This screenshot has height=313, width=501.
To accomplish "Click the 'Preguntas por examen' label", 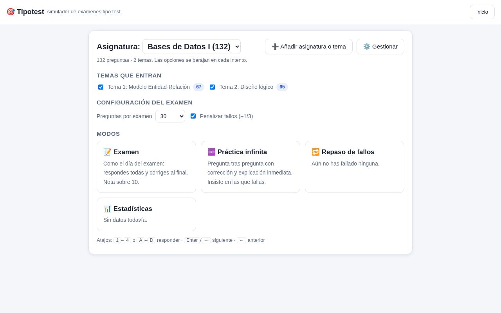I will pyautogui.click(x=124, y=116).
